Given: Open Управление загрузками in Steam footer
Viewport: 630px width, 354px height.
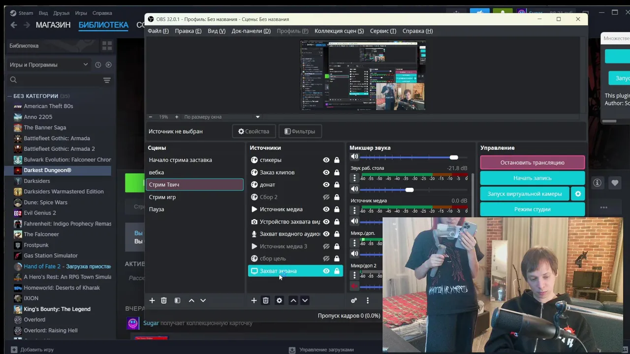Looking at the screenshot, I should pyautogui.click(x=321, y=350).
